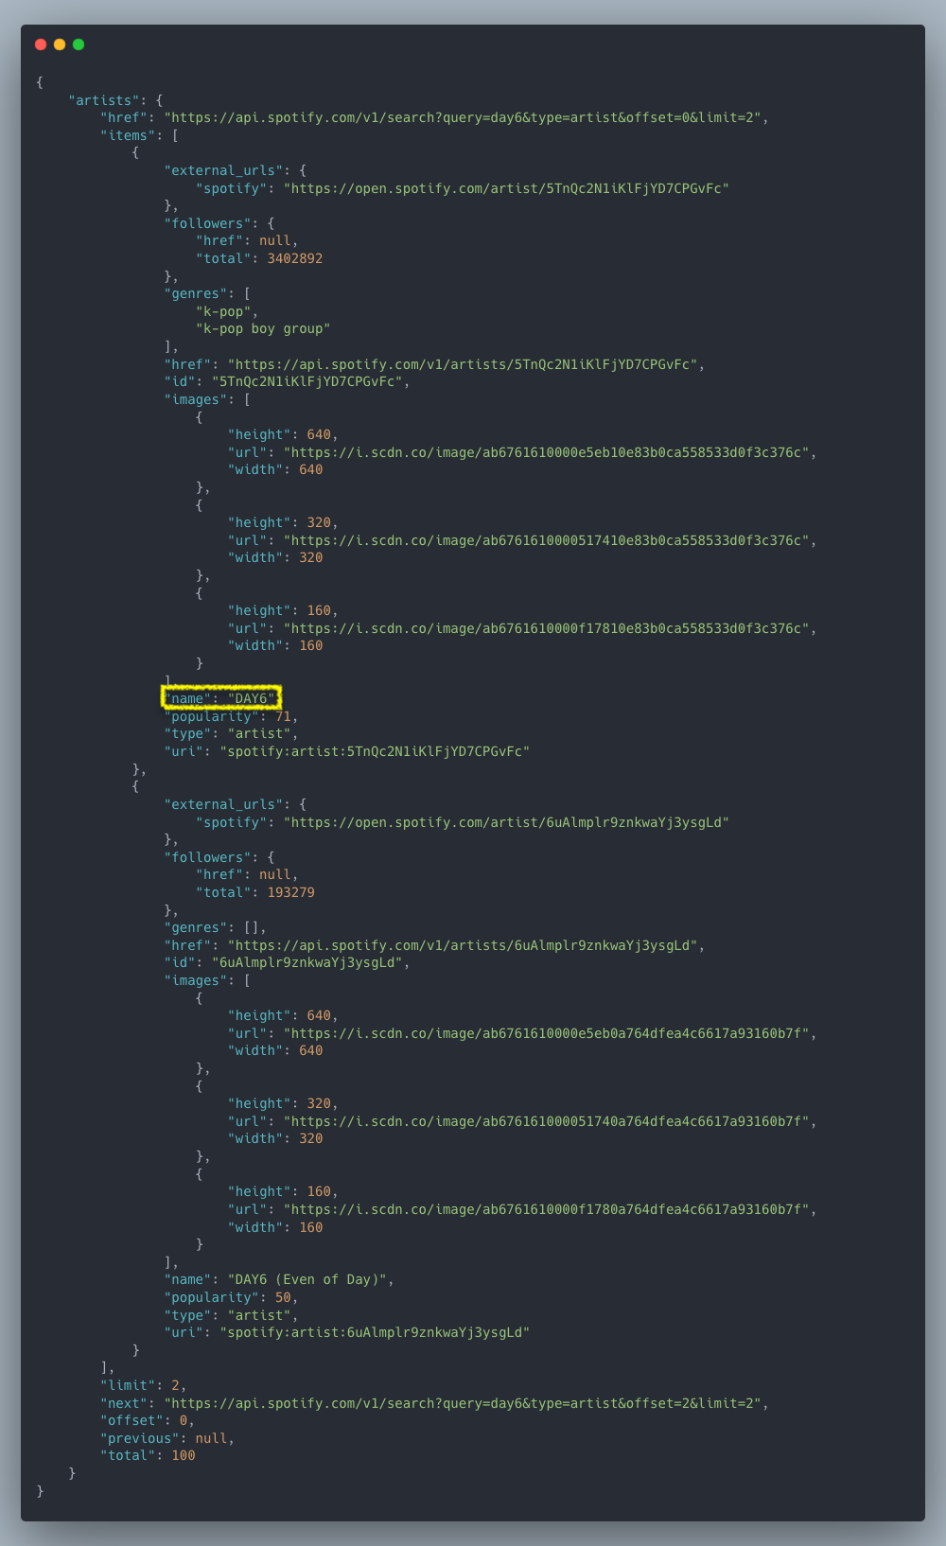Select the name value "DAY6"
The image size is (946, 1546).
[x=252, y=699]
